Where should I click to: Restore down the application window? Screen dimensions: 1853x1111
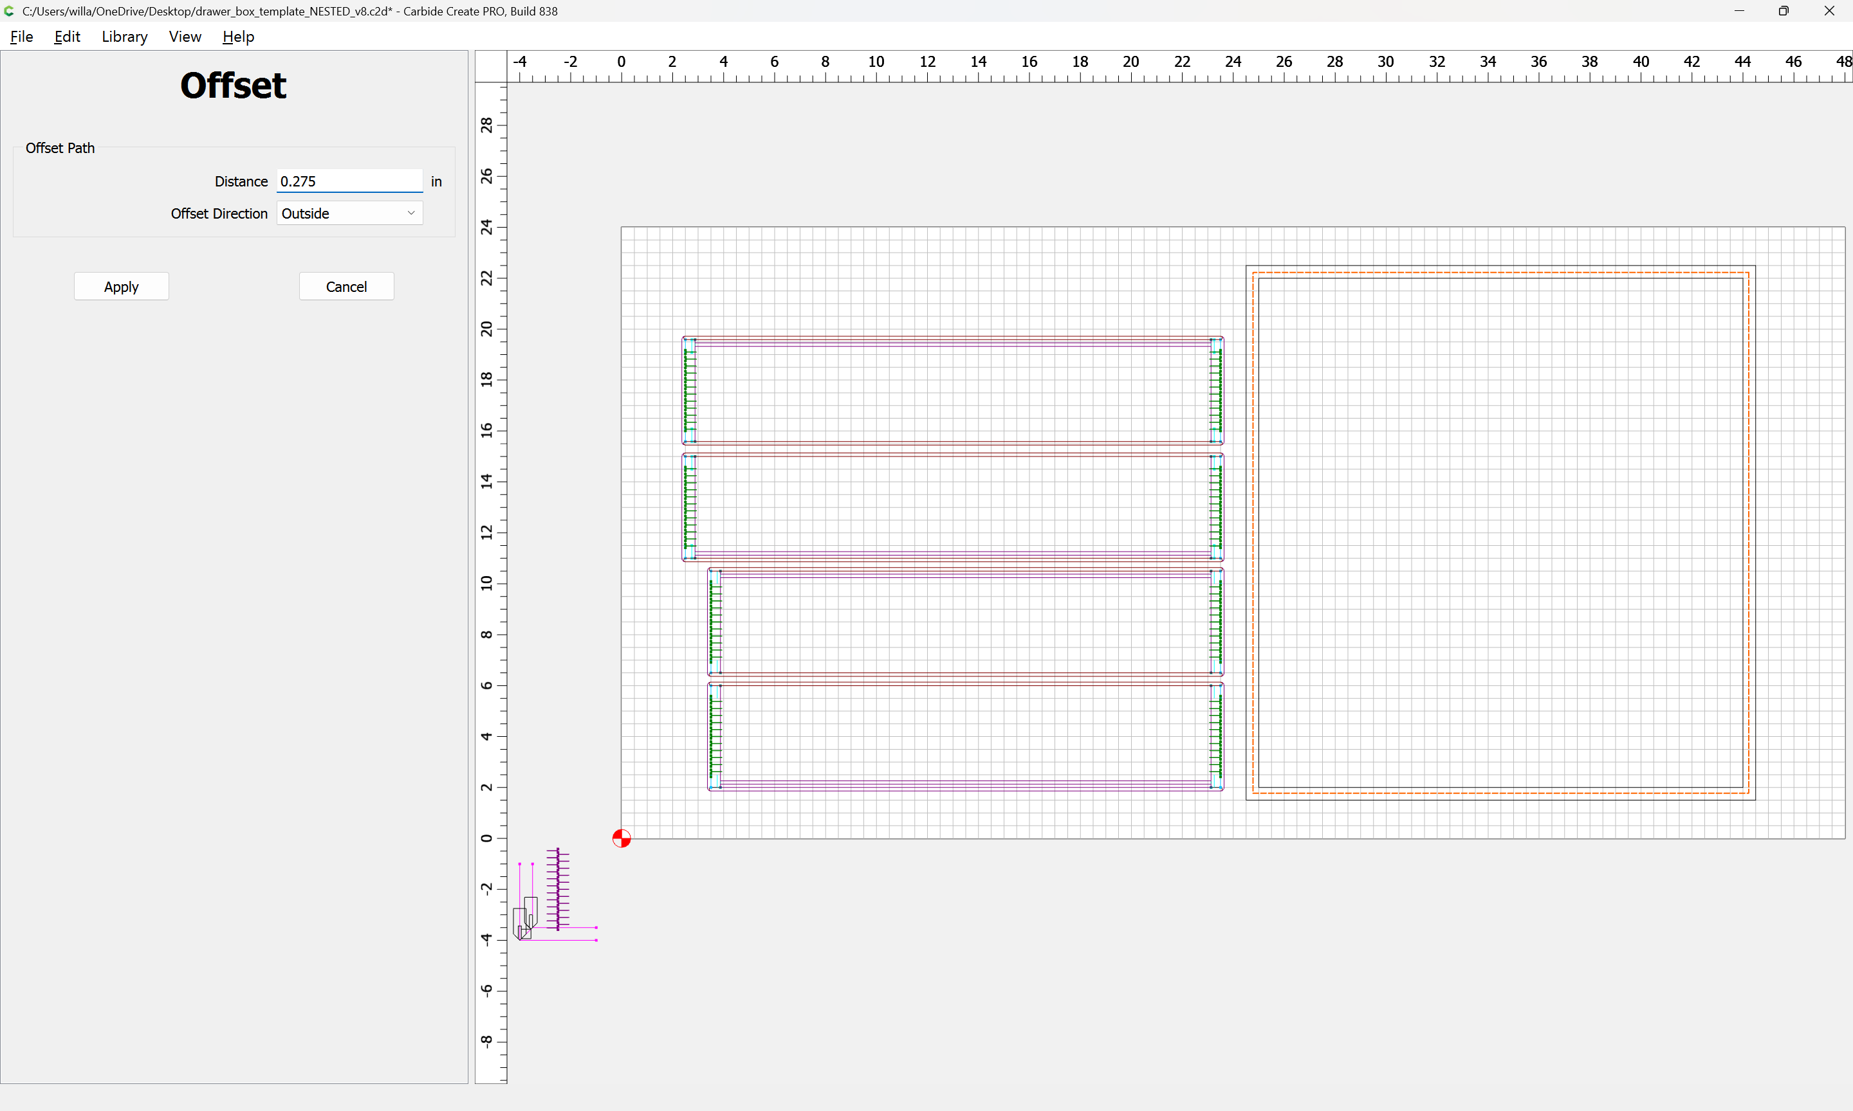pyautogui.click(x=1784, y=11)
